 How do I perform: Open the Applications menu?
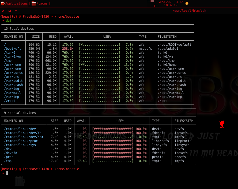coord(16,3)
